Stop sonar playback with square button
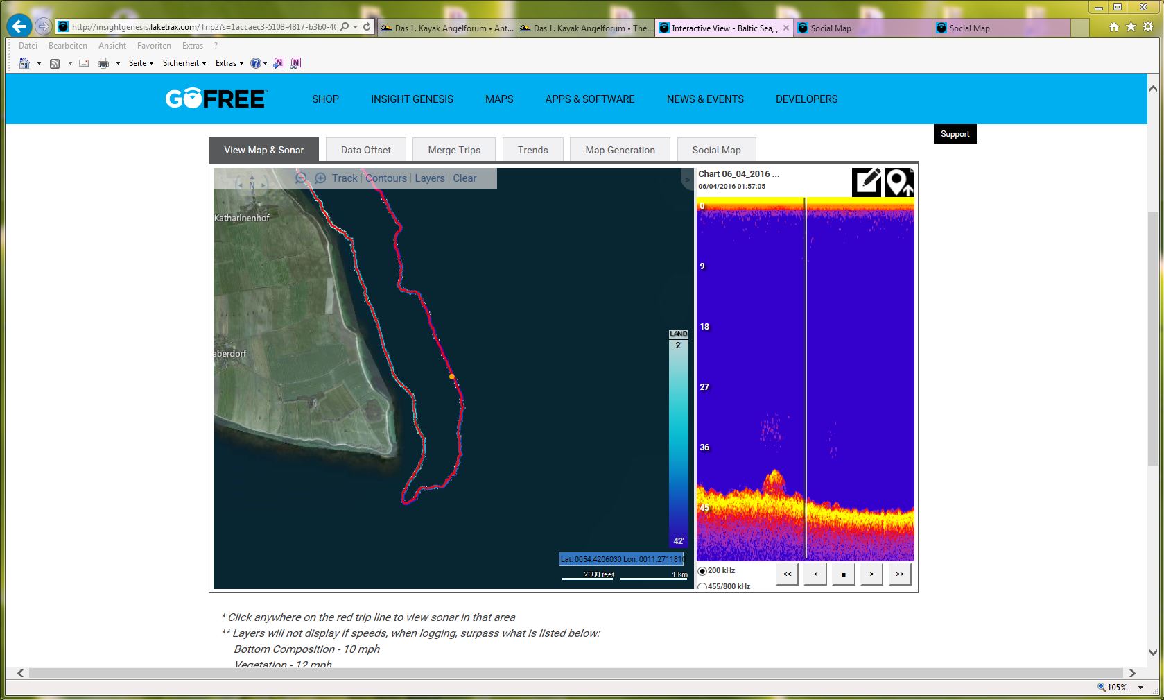Image resolution: width=1164 pixels, height=700 pixels. 843,574
